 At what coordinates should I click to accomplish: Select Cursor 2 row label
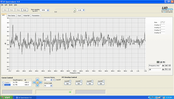(7, 85)
